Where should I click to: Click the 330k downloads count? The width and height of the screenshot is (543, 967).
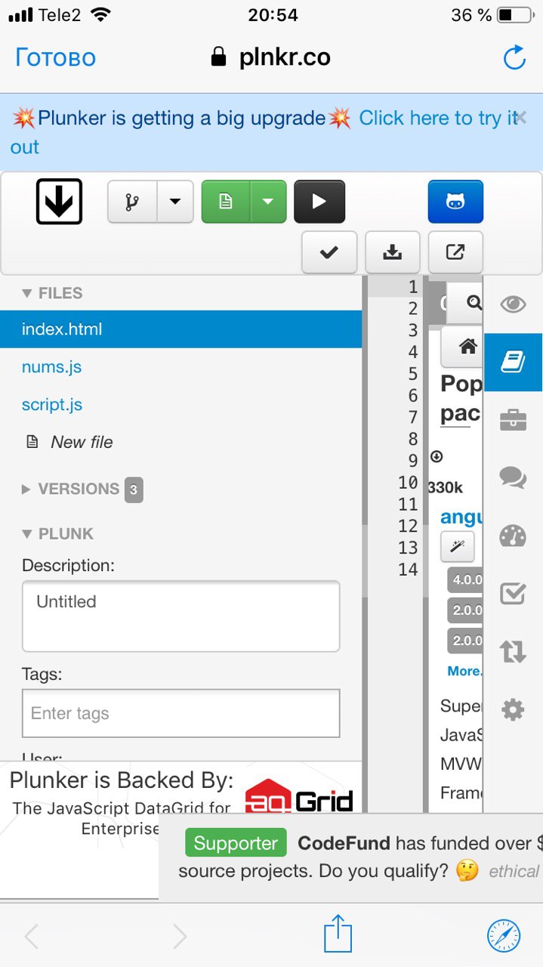(445, 488)
